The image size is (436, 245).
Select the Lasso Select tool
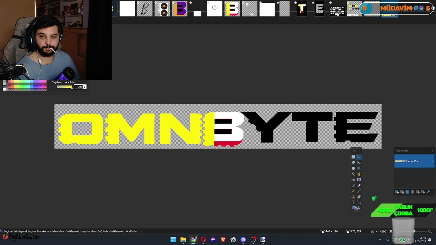coord(353,163)
